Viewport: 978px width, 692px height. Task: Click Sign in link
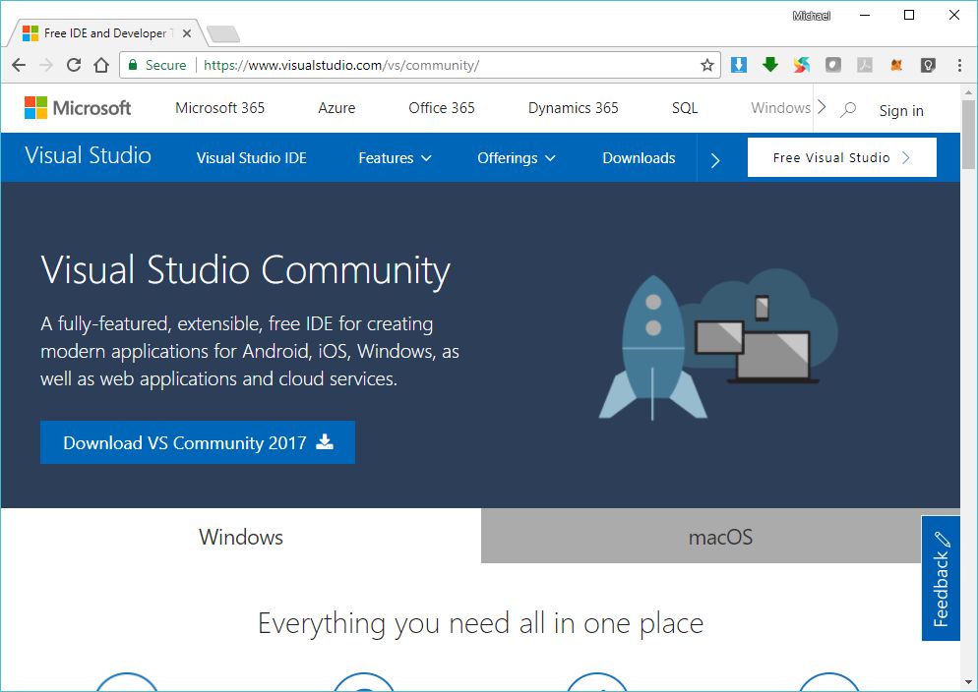[x=901, y=111]
